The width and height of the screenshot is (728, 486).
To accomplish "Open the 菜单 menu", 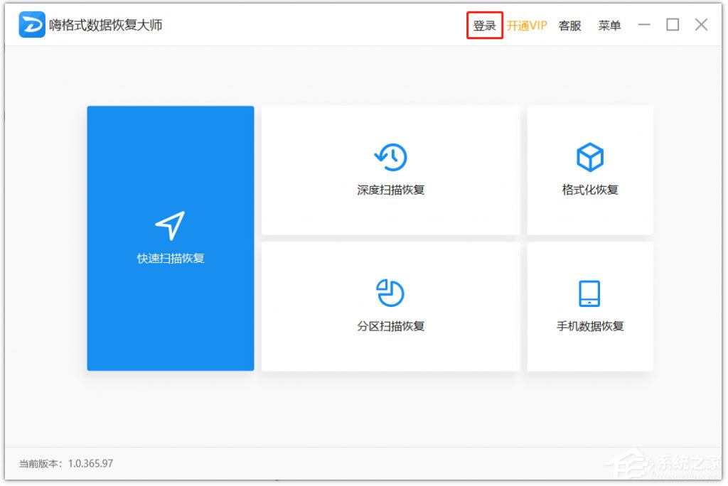I will click(x=609, y=25).
